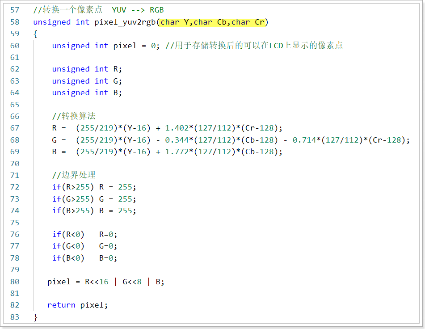
Task: Click line number 82 in the gutter
Action: pos(15,305)
